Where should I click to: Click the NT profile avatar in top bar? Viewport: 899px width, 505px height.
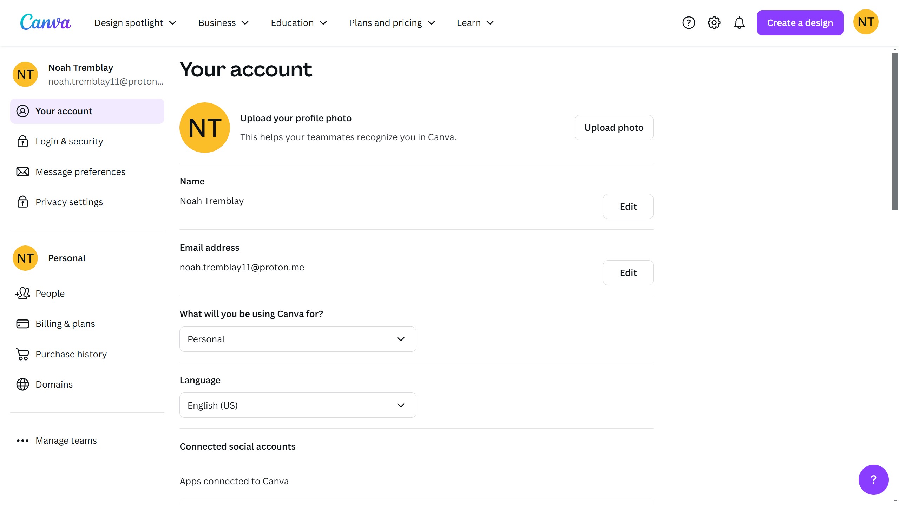pyautogui.click(x=865, y=22)
